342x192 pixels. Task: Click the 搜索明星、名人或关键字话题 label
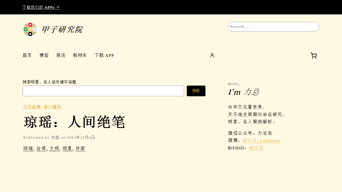[49, 82]
